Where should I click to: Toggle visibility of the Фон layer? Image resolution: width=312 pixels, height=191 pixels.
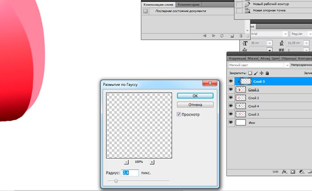tap(230, 122)
